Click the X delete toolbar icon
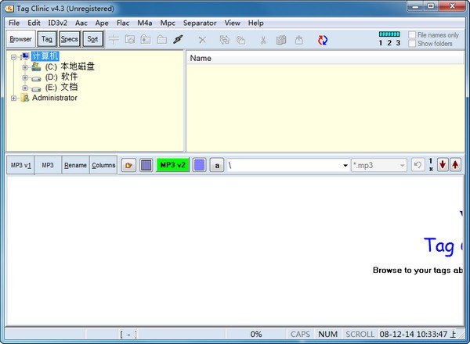This screenshot has height=344, width=470. pyautogui.click(x=203, y=40)
